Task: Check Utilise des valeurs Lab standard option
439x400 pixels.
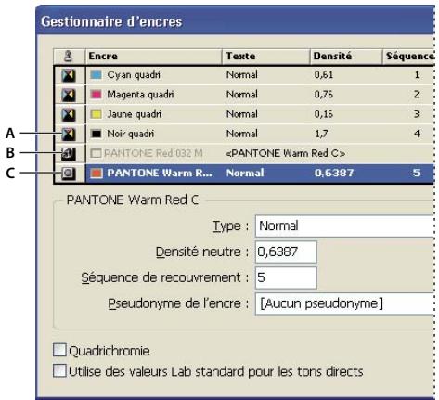Action: coord(59,370)
